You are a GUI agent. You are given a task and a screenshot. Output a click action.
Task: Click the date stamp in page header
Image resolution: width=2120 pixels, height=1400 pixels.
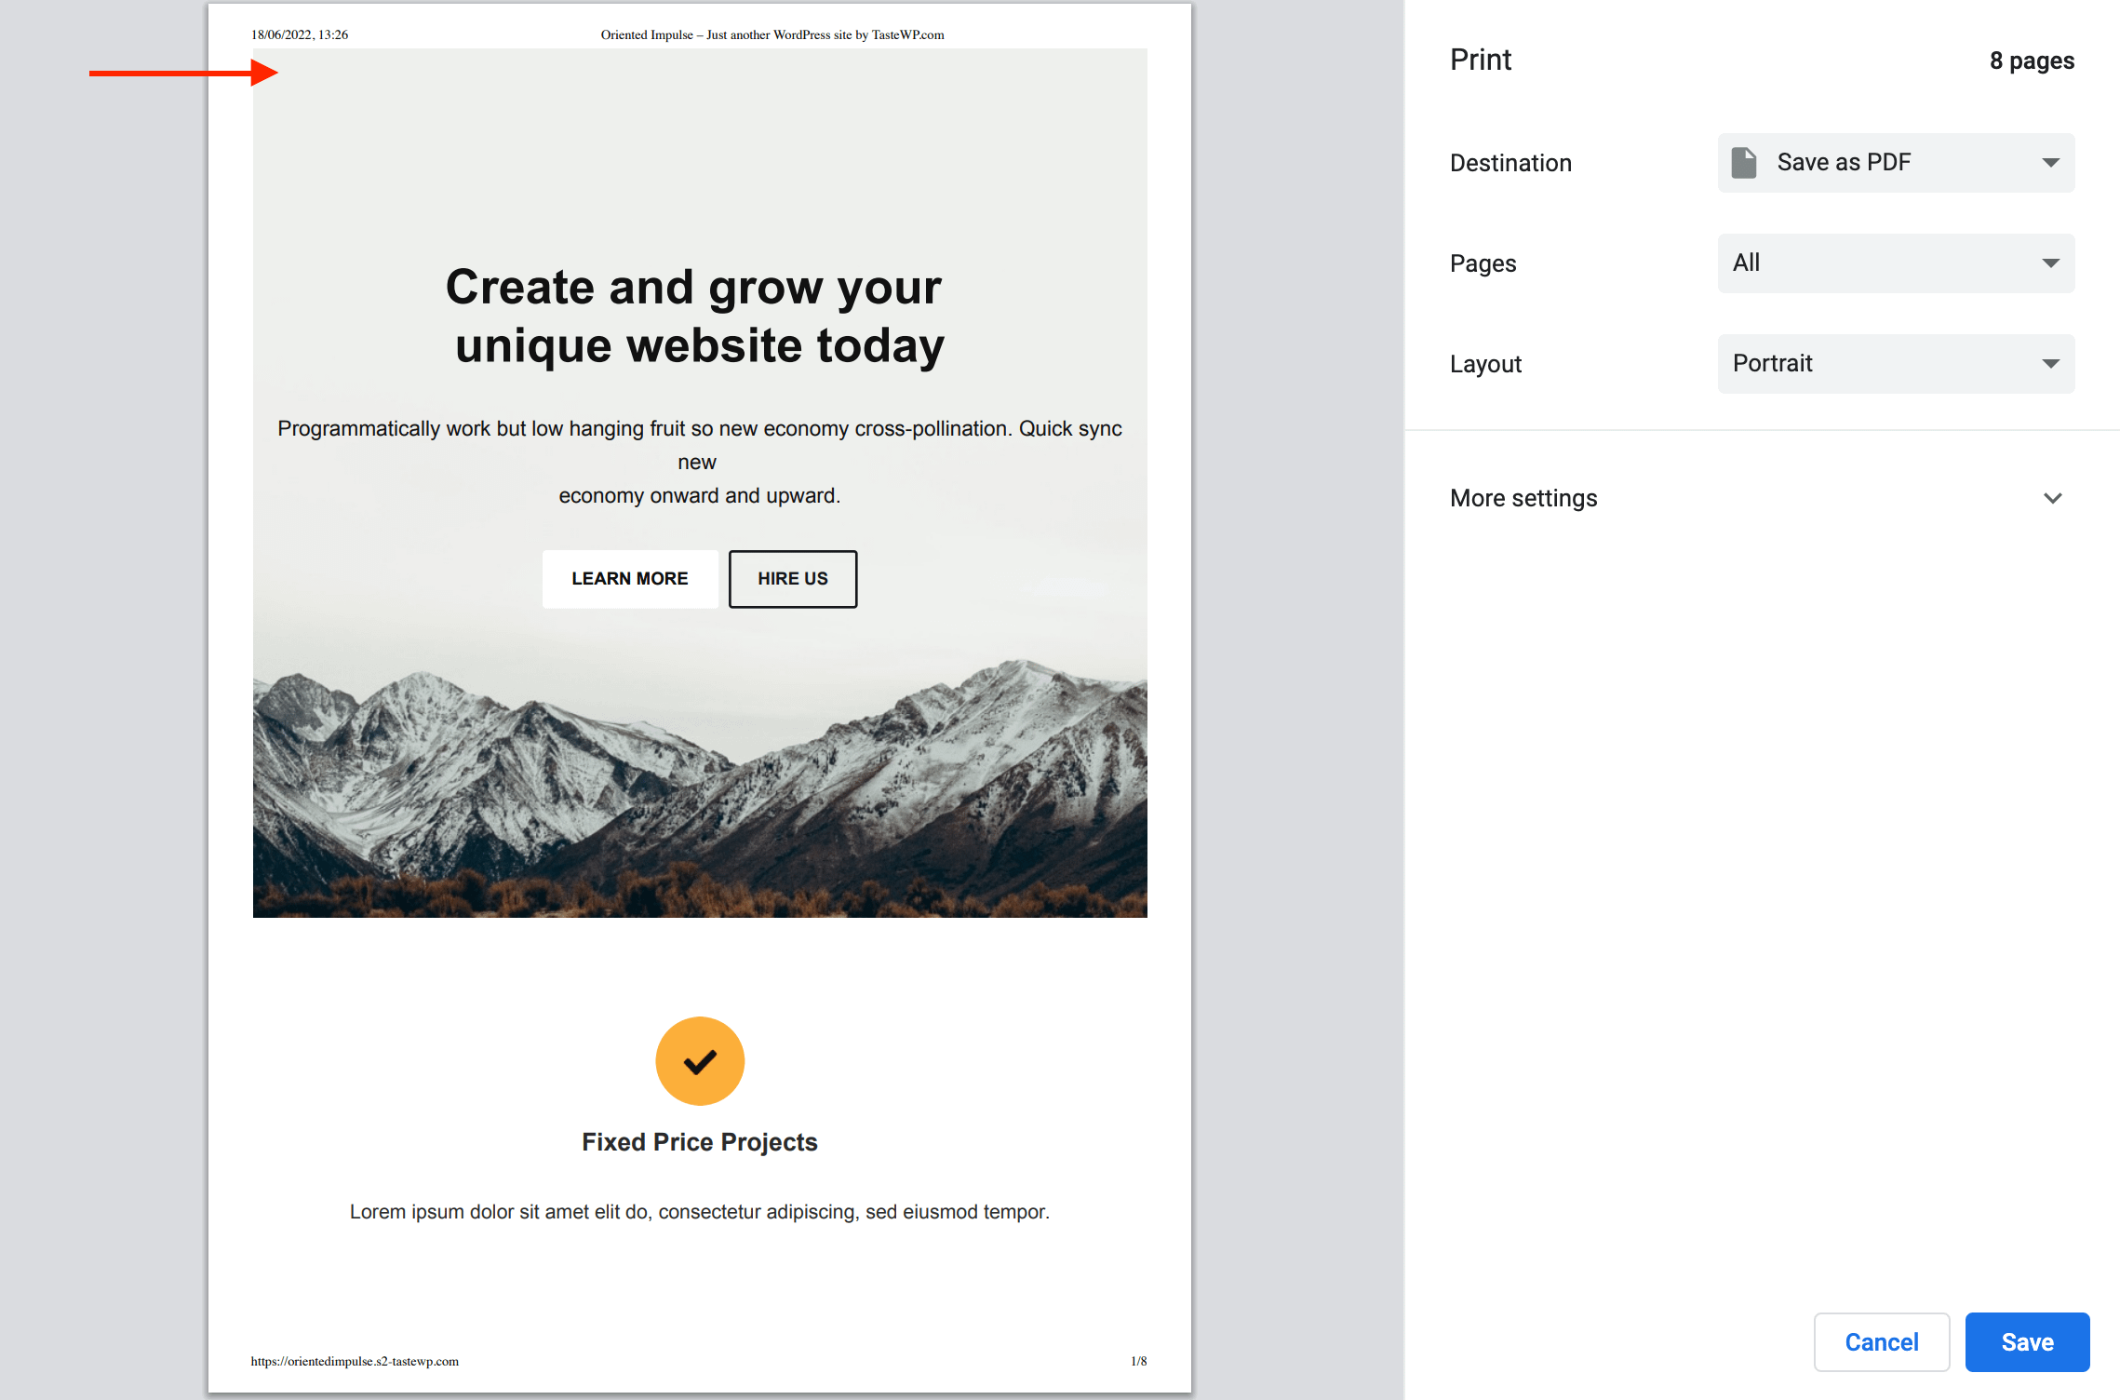pyautogui.click(x=299, y=34)
